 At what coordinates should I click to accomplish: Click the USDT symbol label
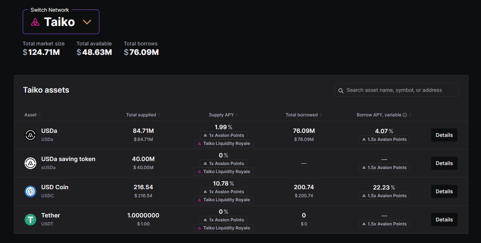(x=47, y=224)
